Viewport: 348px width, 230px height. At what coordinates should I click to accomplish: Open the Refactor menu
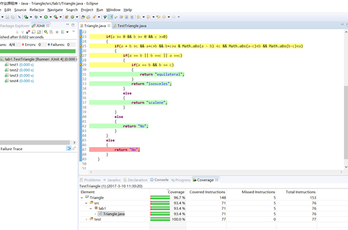[37, 10]
